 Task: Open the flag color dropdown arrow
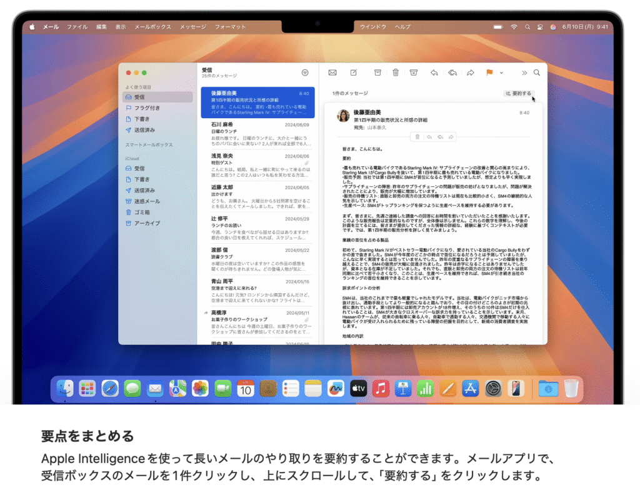(501, 73)
